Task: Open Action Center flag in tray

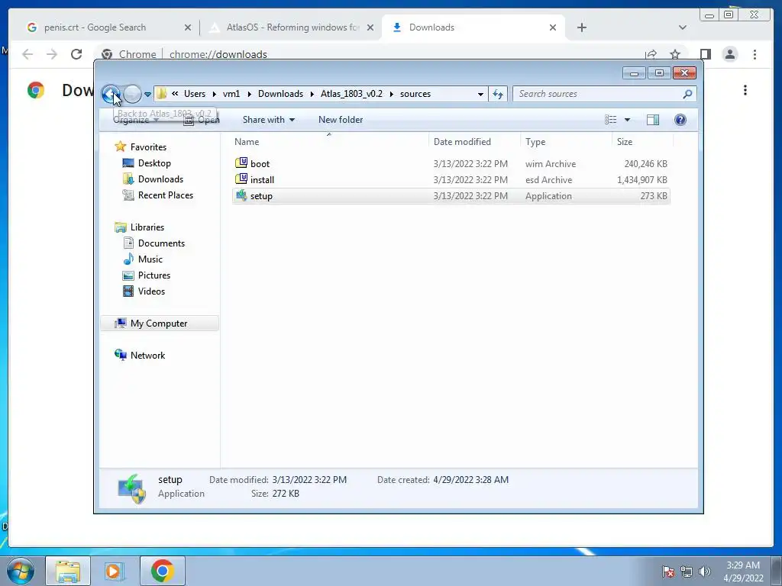Action: tap(668, 572)
